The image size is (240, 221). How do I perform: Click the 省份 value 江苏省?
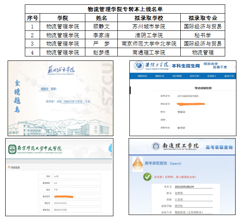[x=179, y=200]
